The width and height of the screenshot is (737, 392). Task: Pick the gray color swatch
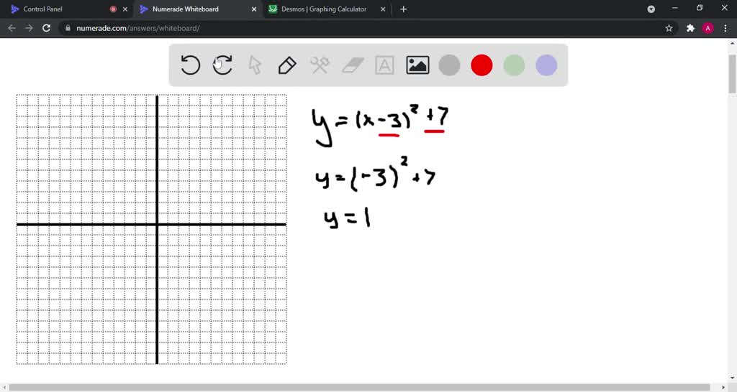[449, 65]
